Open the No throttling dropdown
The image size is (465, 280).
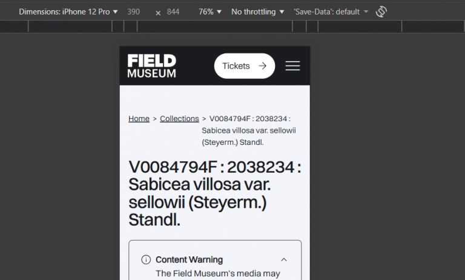point(258,12)
